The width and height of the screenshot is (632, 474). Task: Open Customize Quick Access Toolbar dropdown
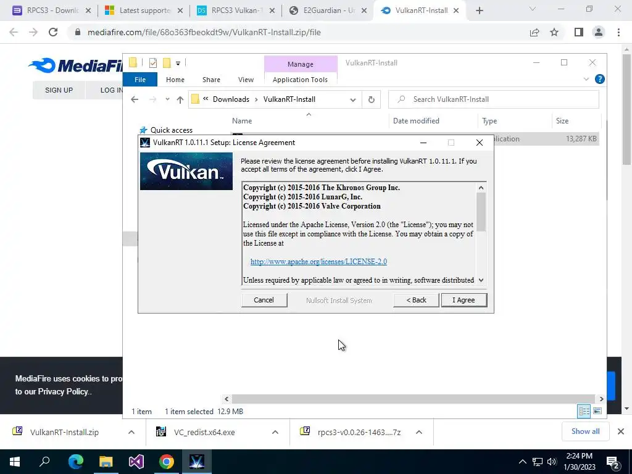coord(178,64)
